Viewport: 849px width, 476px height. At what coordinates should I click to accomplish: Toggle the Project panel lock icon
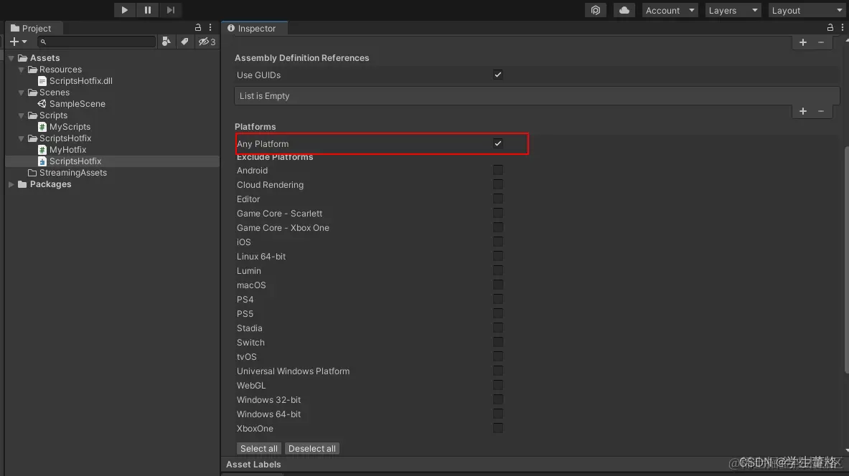(x=198, y=27)
